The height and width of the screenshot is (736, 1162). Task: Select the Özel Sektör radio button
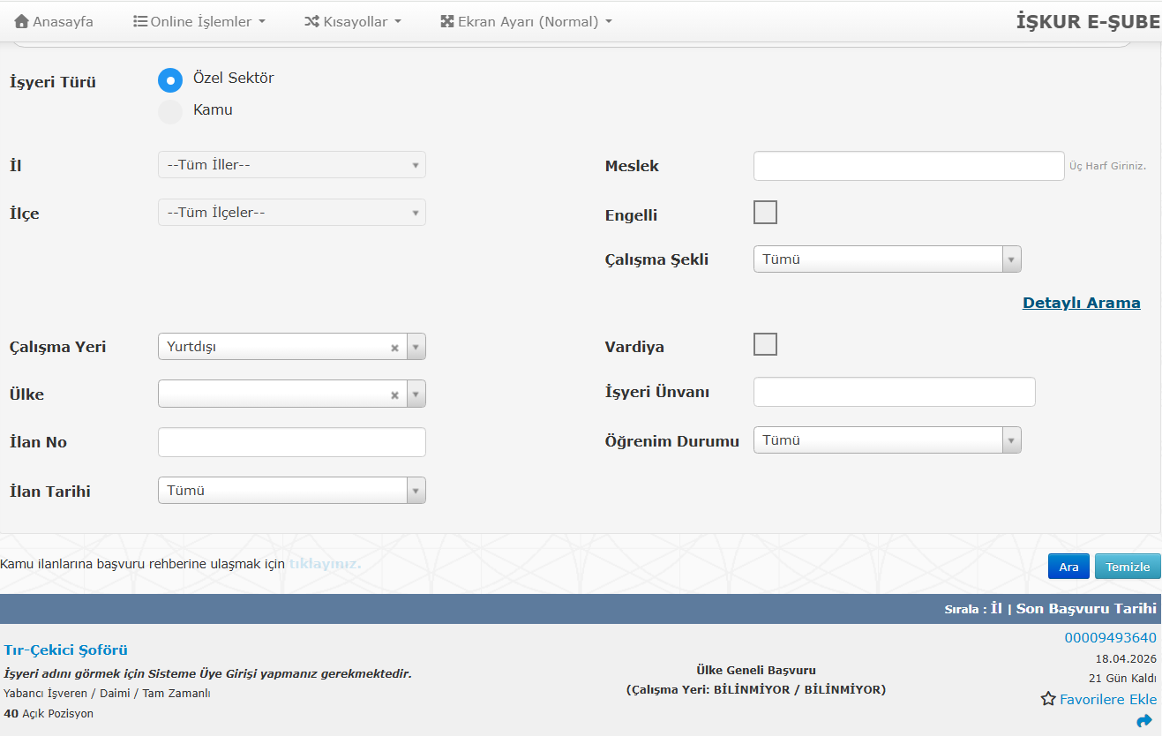170,80
